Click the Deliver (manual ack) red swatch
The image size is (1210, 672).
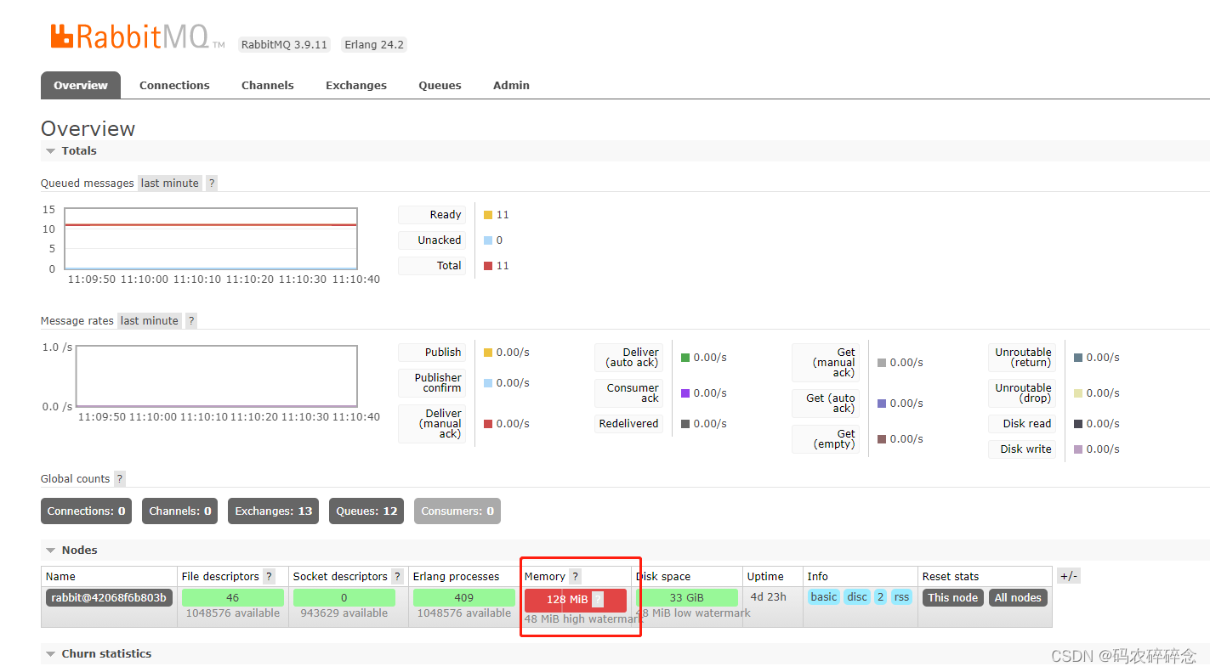pyautogui.click(x=488, y=424)
